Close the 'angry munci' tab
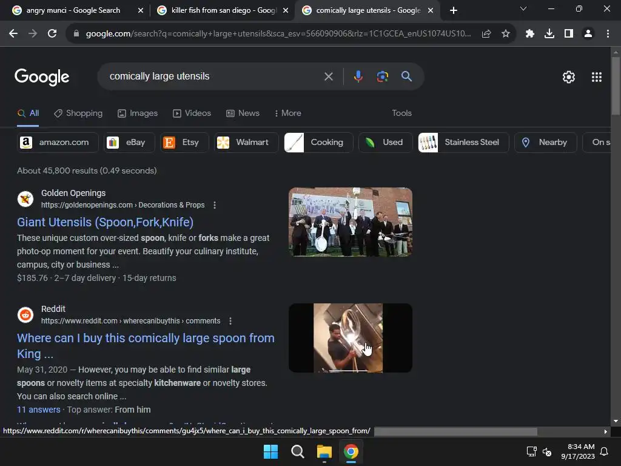 (140, 10)
